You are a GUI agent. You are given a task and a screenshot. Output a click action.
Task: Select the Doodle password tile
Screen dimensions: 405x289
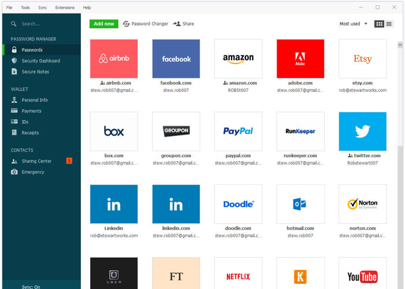[238, 204]
